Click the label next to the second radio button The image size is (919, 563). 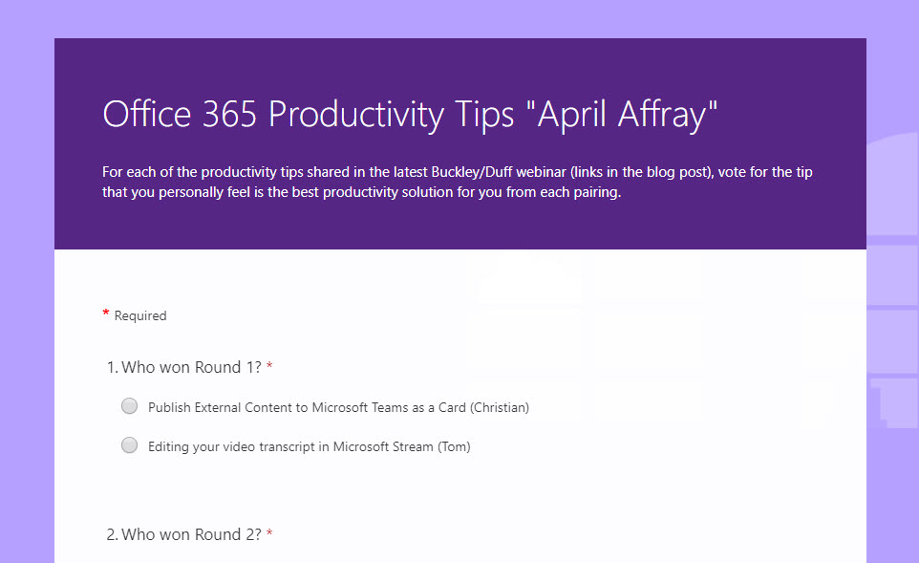coord(309,446)
